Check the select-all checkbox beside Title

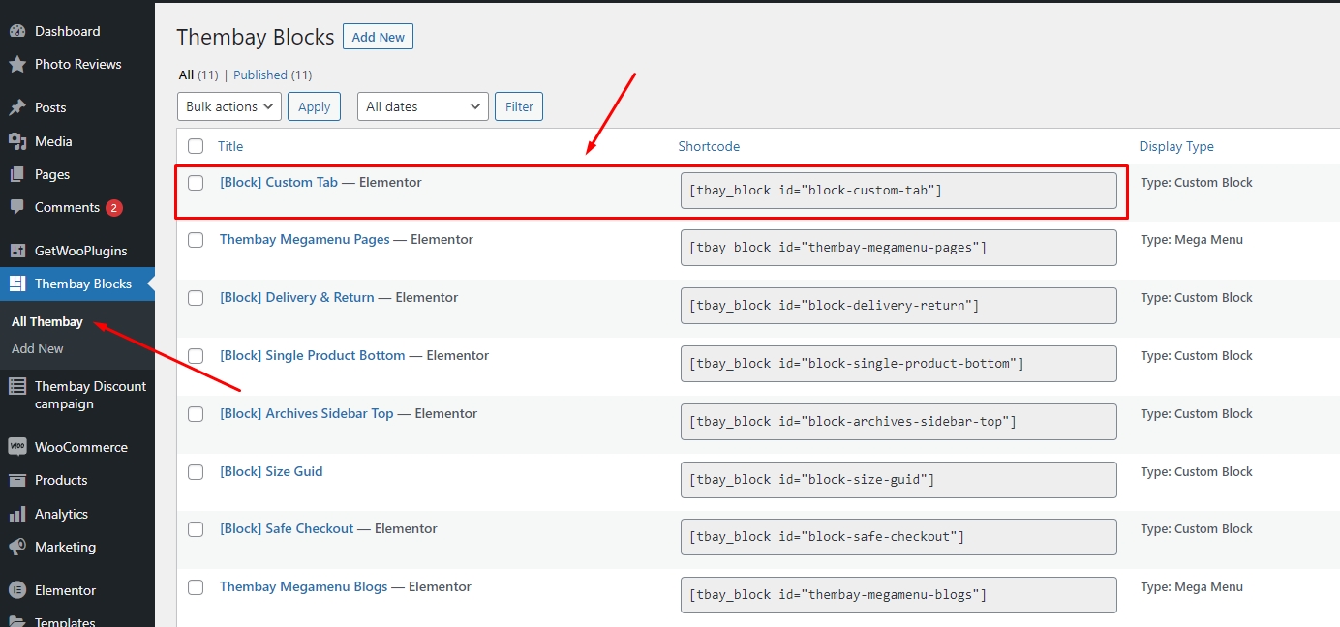(196, 146)
